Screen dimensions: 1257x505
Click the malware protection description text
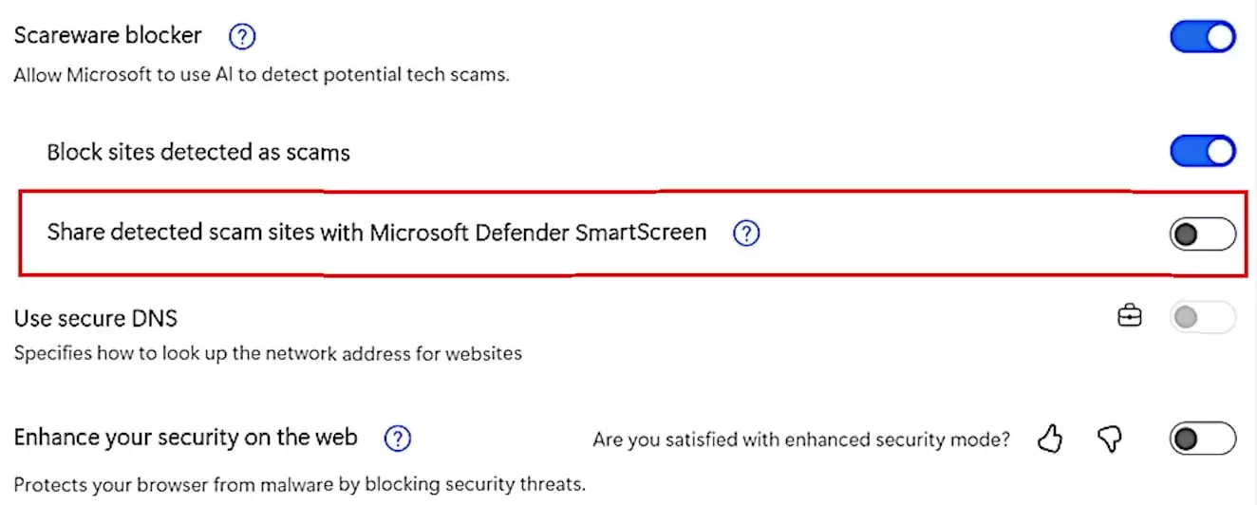click(x=299, y=484)
